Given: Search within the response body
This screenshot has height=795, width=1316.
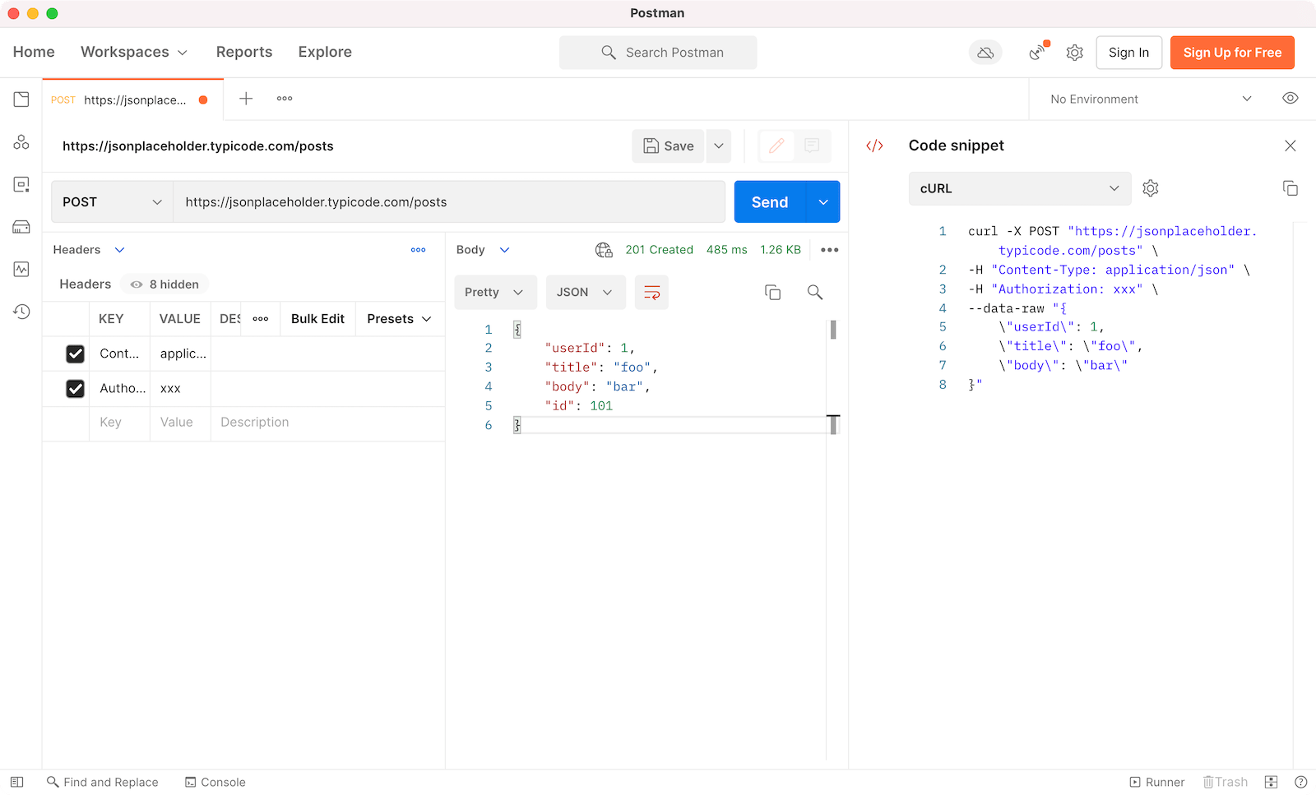Looking at the screenshot, I should pyautogui.click(x=815, y=293).
